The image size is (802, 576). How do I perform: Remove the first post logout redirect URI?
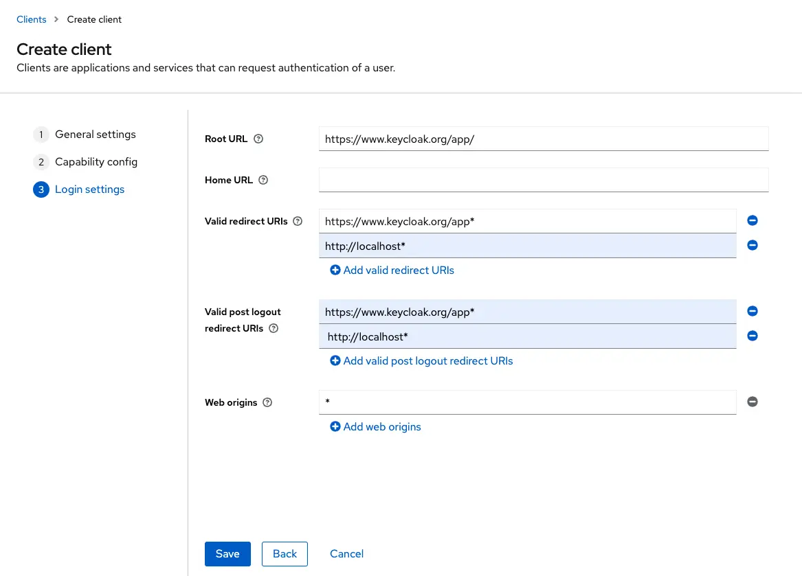coord(753,311)
